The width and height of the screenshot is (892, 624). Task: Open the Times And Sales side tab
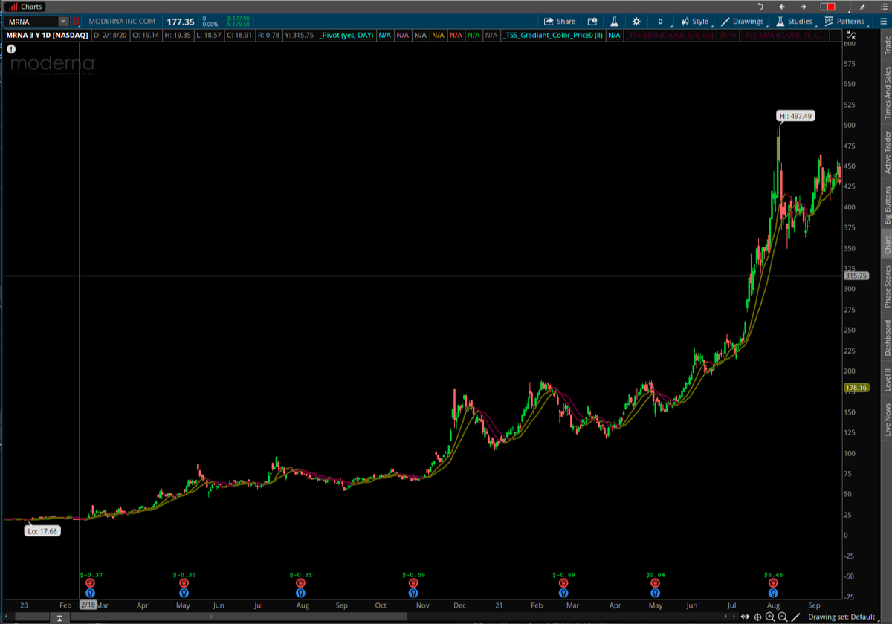[886, 93]
